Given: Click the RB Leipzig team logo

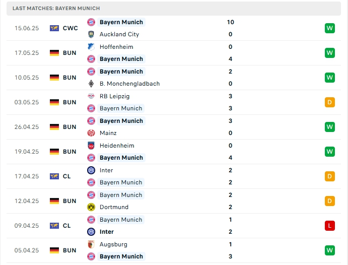Looking at the screenshot, I should coord(91,96).
